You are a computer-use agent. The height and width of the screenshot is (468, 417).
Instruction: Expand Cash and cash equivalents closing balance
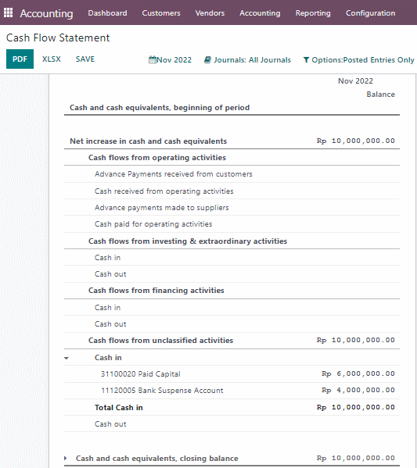coord(66,458)
